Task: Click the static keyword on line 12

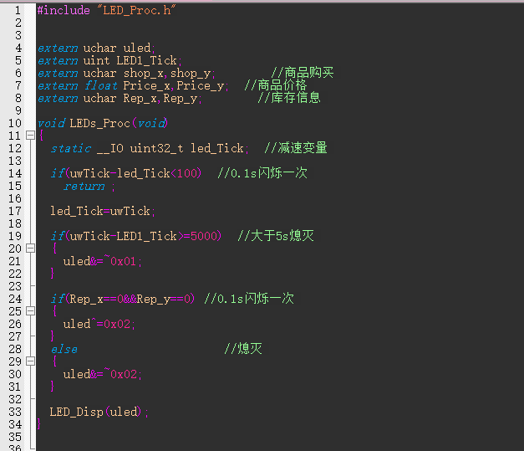Action: (71, 148)
